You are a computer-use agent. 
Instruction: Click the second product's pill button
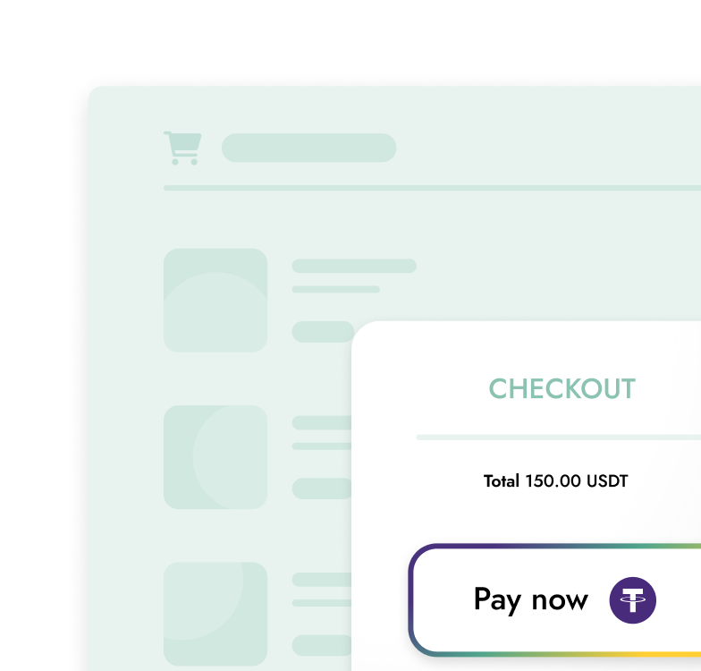322,488
